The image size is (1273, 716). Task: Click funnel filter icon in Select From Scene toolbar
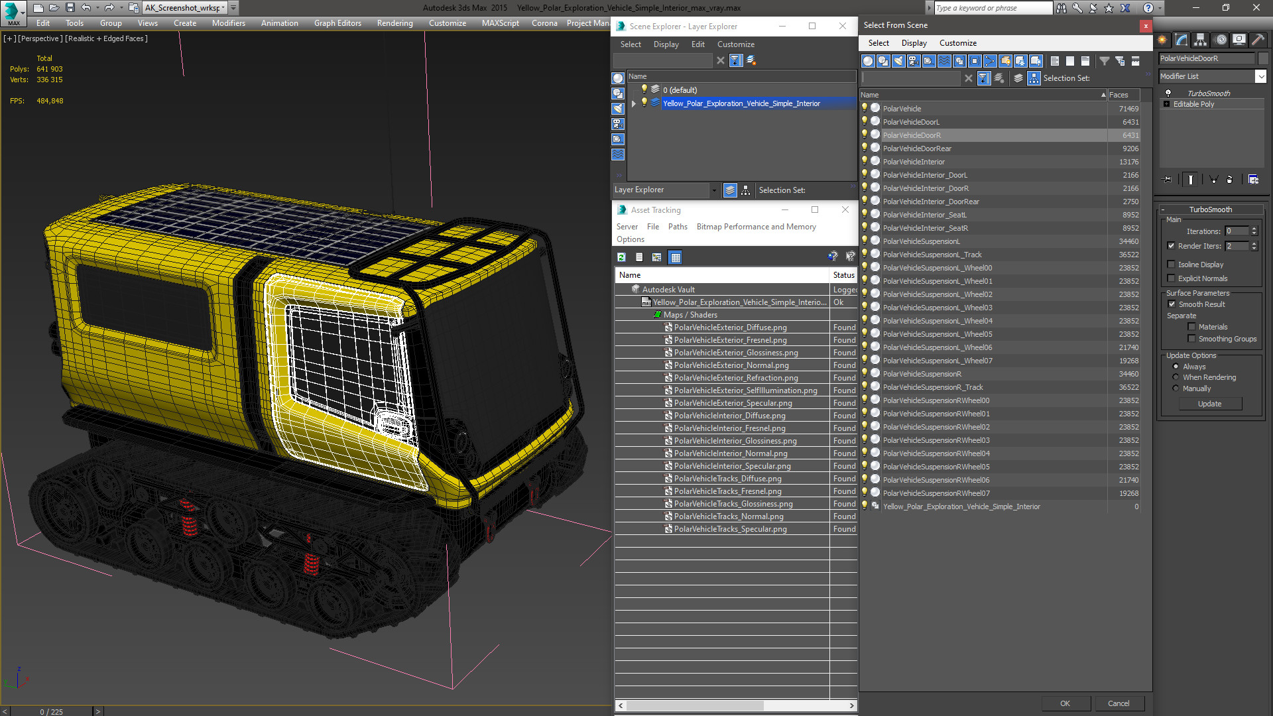pyautogui.click(x=1105, y=61)
